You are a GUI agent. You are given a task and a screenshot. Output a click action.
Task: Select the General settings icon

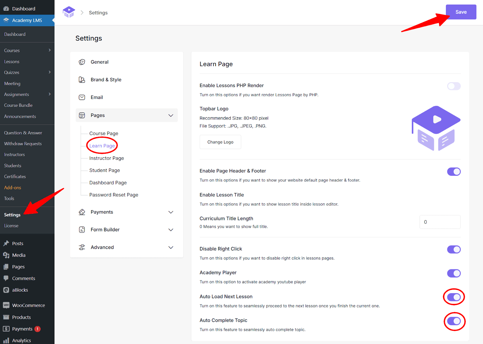(x=82, y=62)
